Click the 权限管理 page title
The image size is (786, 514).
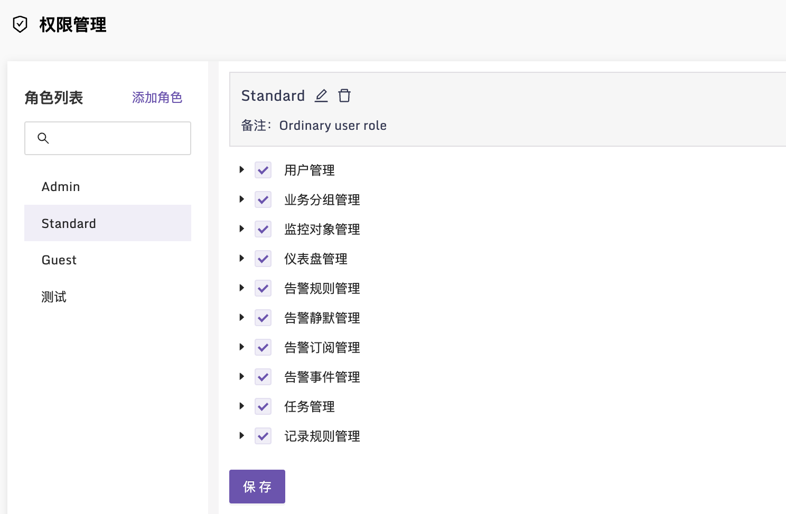point(73,25)
